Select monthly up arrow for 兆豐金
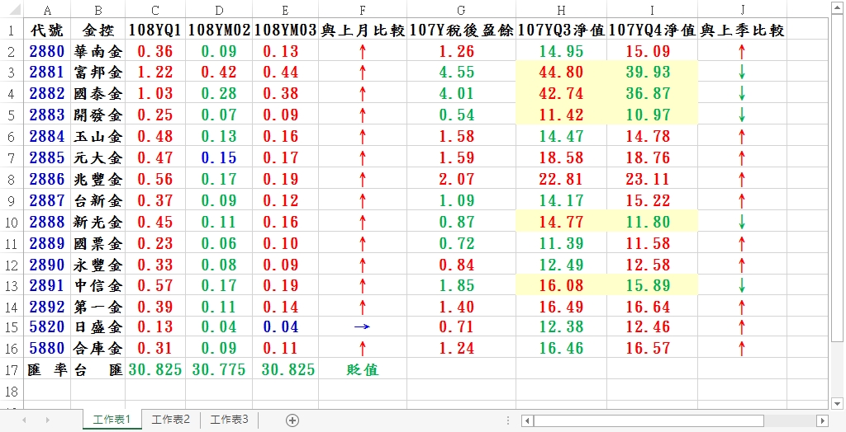 (x=363, y=178)
